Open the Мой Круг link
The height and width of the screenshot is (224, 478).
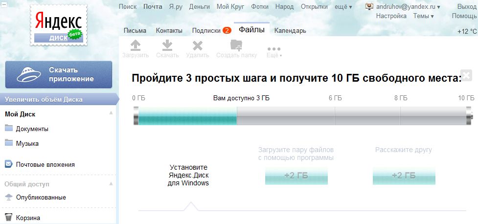(230, 7)
